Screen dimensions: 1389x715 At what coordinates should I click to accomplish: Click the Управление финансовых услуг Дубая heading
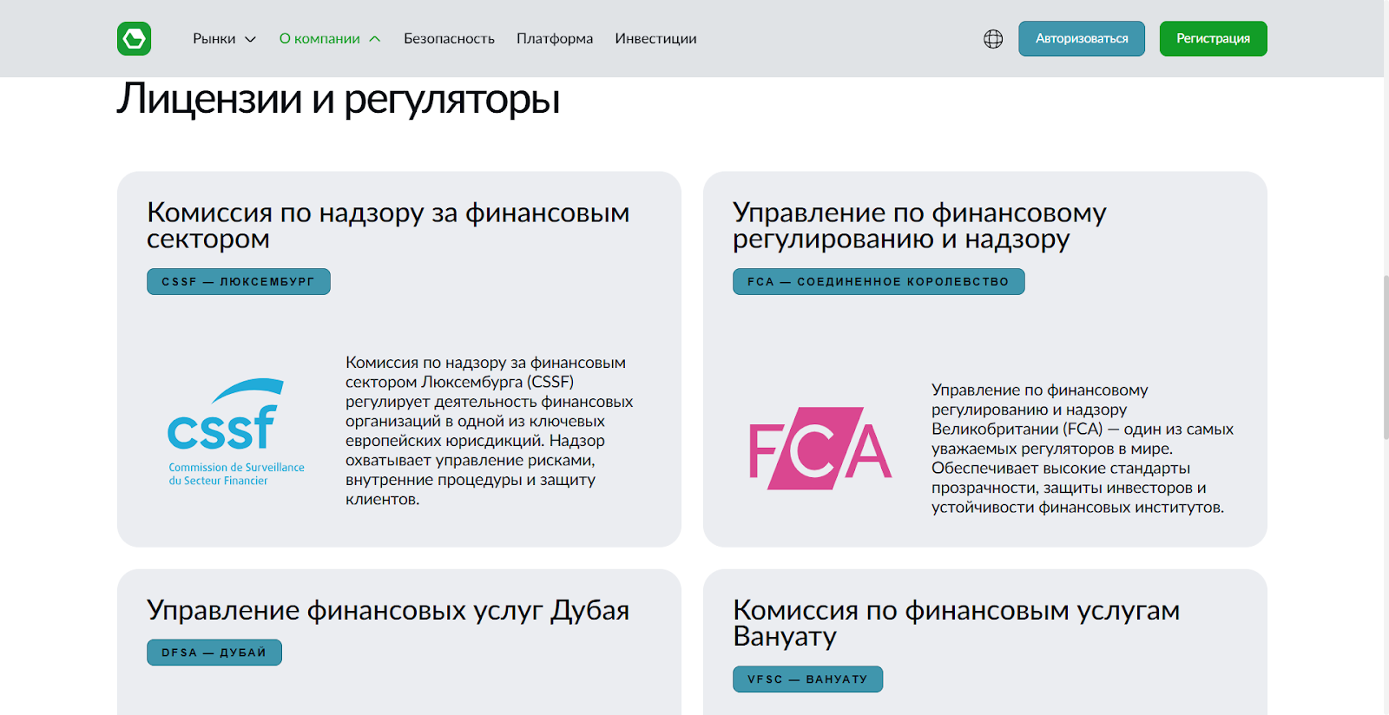coord(387,610)
